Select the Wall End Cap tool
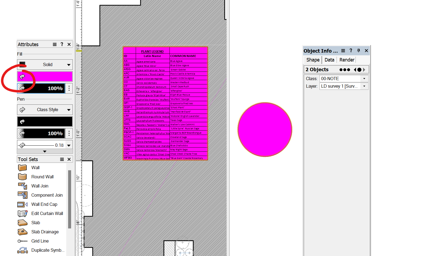The image size is (429, 256). pos(44,204)
